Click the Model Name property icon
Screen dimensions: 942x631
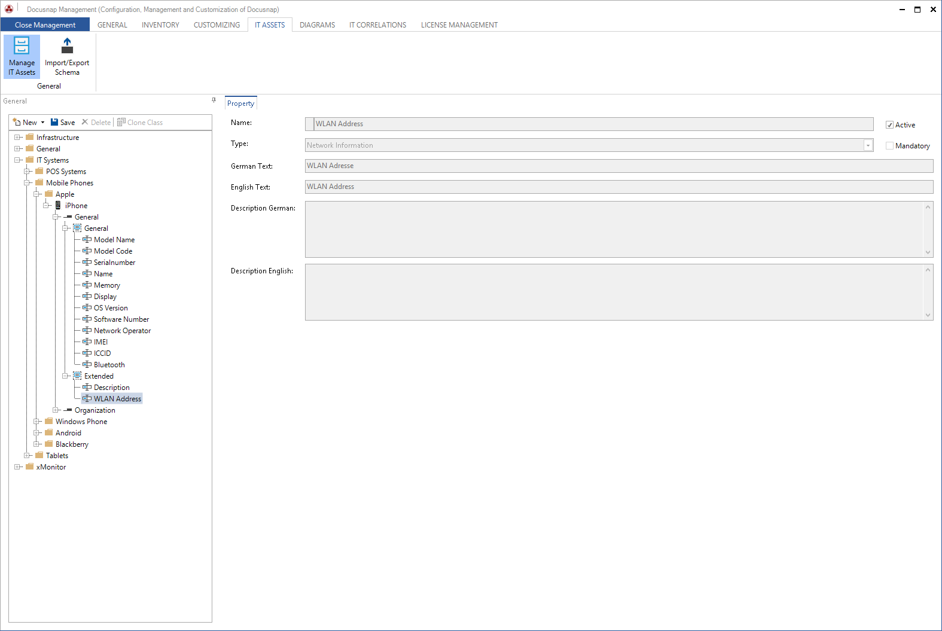(x=87, y=239)
